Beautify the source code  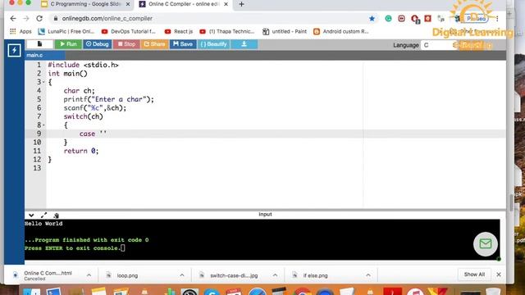pos(213,44)
